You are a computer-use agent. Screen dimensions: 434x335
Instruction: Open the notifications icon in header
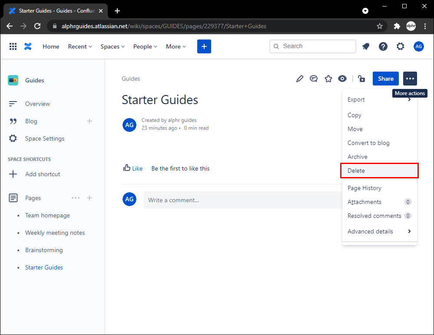366,46
